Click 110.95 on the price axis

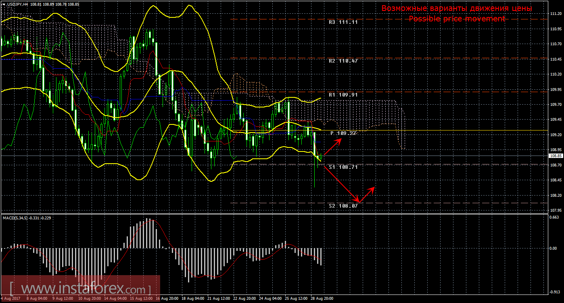point(556,29)
